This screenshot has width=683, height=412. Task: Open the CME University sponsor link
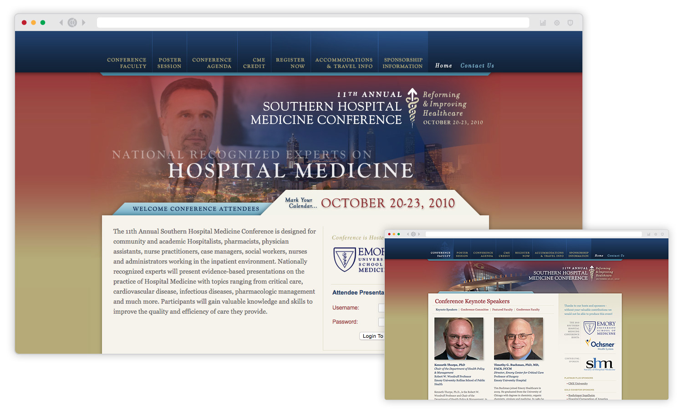click(x=578, y=383)
